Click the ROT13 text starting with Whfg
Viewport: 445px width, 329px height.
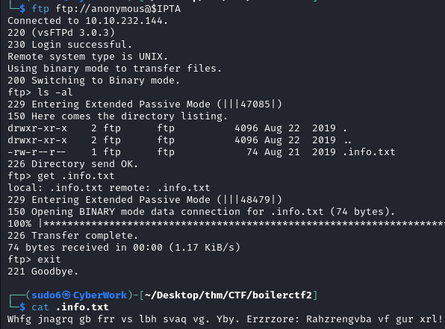click(x=225, y=319)
